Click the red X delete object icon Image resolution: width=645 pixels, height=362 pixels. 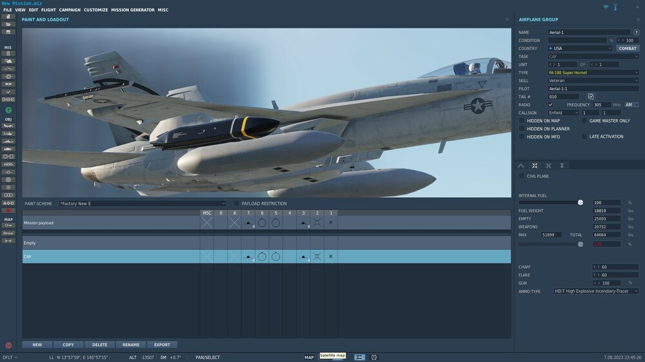(8, 211)
